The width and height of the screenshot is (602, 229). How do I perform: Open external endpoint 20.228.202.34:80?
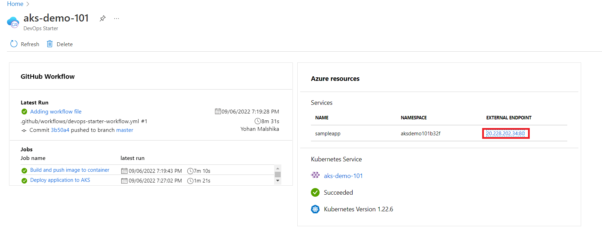point(505,134)
